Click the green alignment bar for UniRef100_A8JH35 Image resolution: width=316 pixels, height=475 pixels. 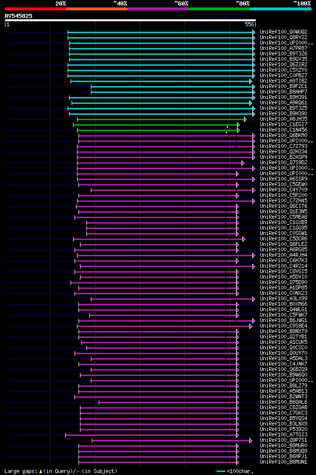tap(162, 119)
